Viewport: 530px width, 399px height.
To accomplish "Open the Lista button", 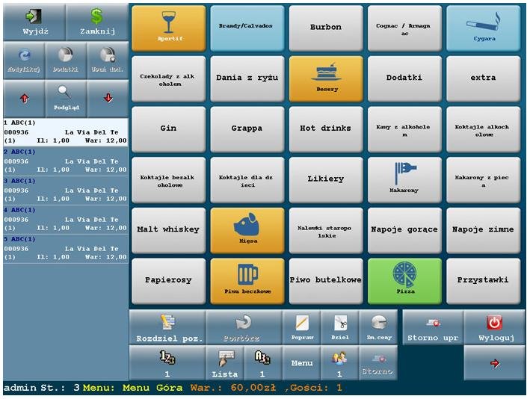I will 225,363.
